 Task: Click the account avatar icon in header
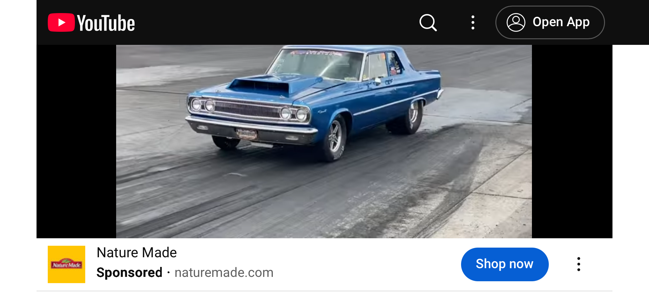pyautogui.click(x=516, y=22)
